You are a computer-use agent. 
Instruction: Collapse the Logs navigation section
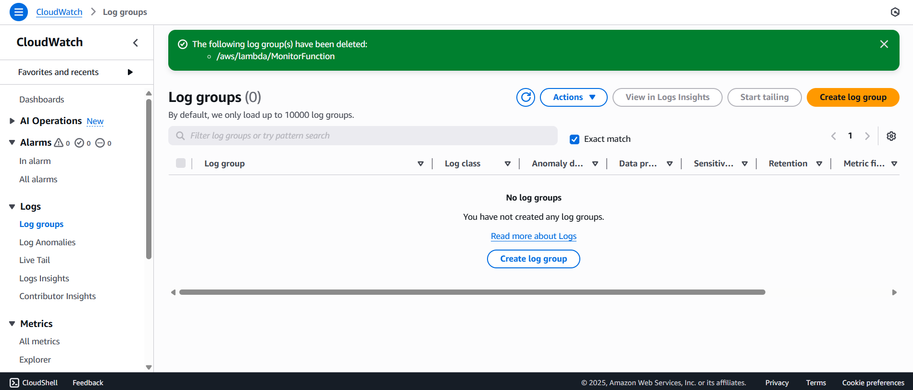click(12, 207)
